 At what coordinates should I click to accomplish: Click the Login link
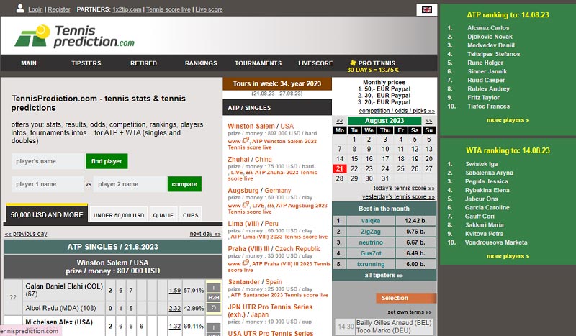click(35, 9)
